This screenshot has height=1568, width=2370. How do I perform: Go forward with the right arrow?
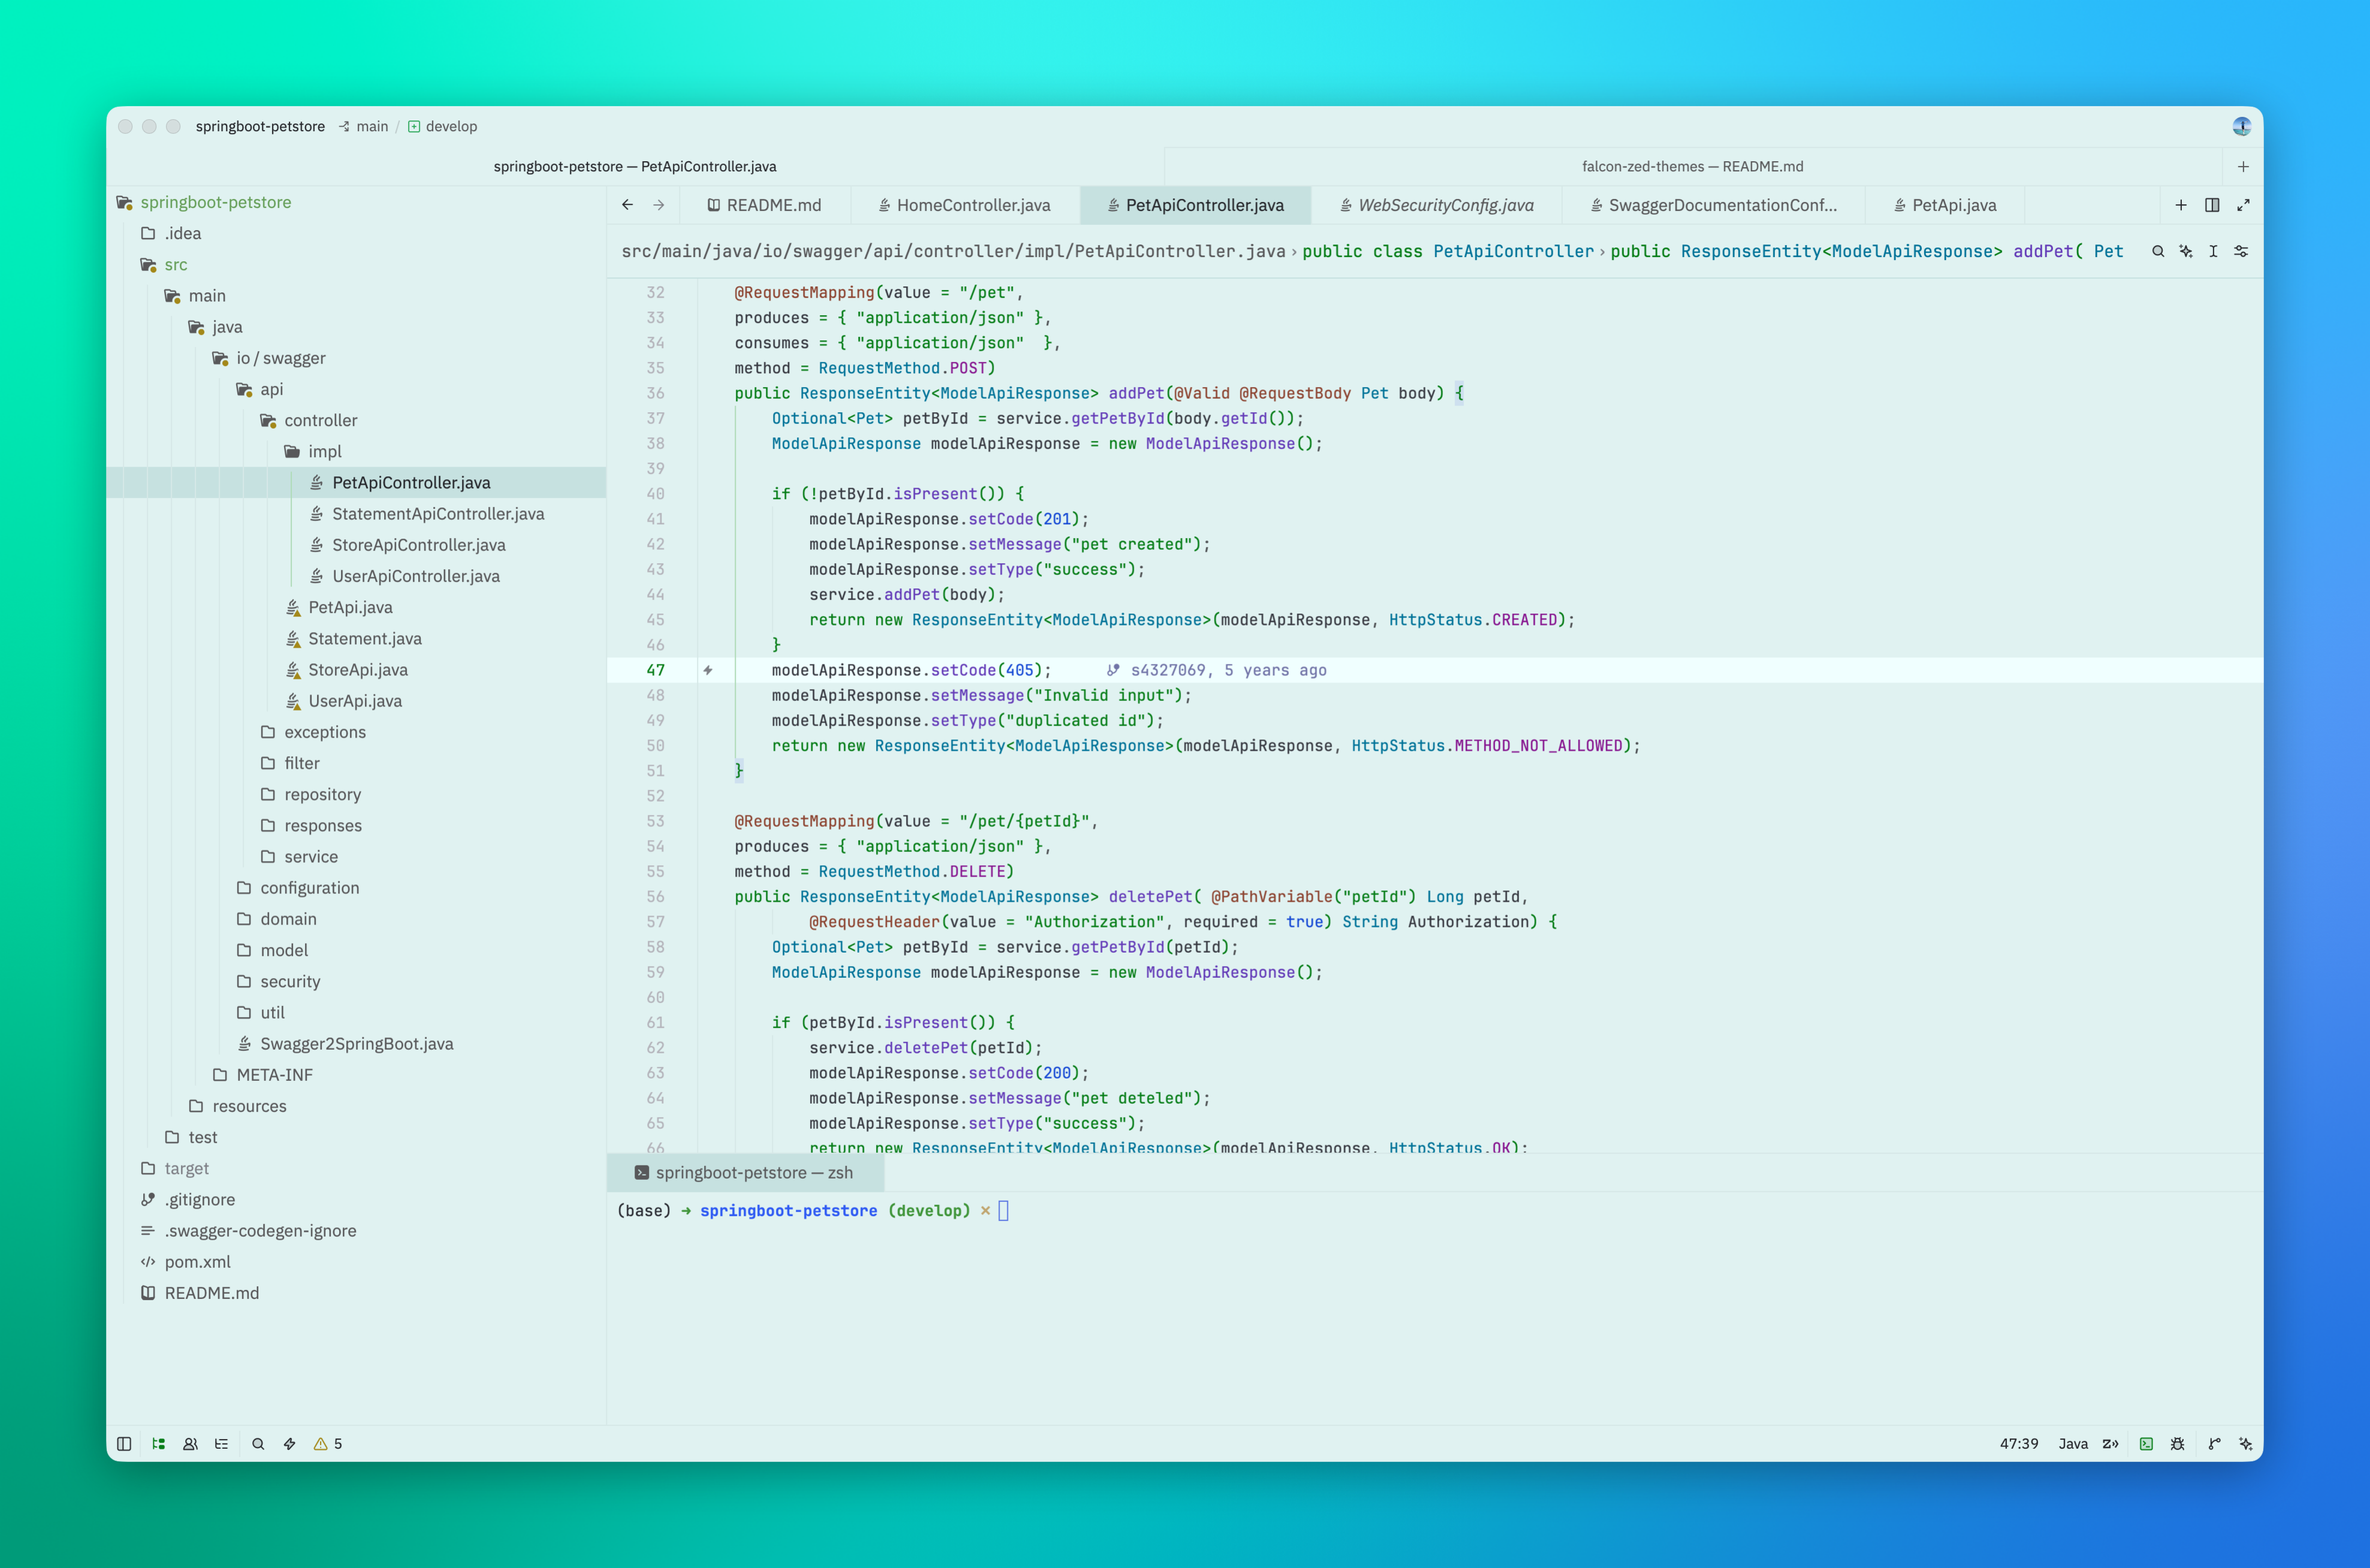pos(658,205)
